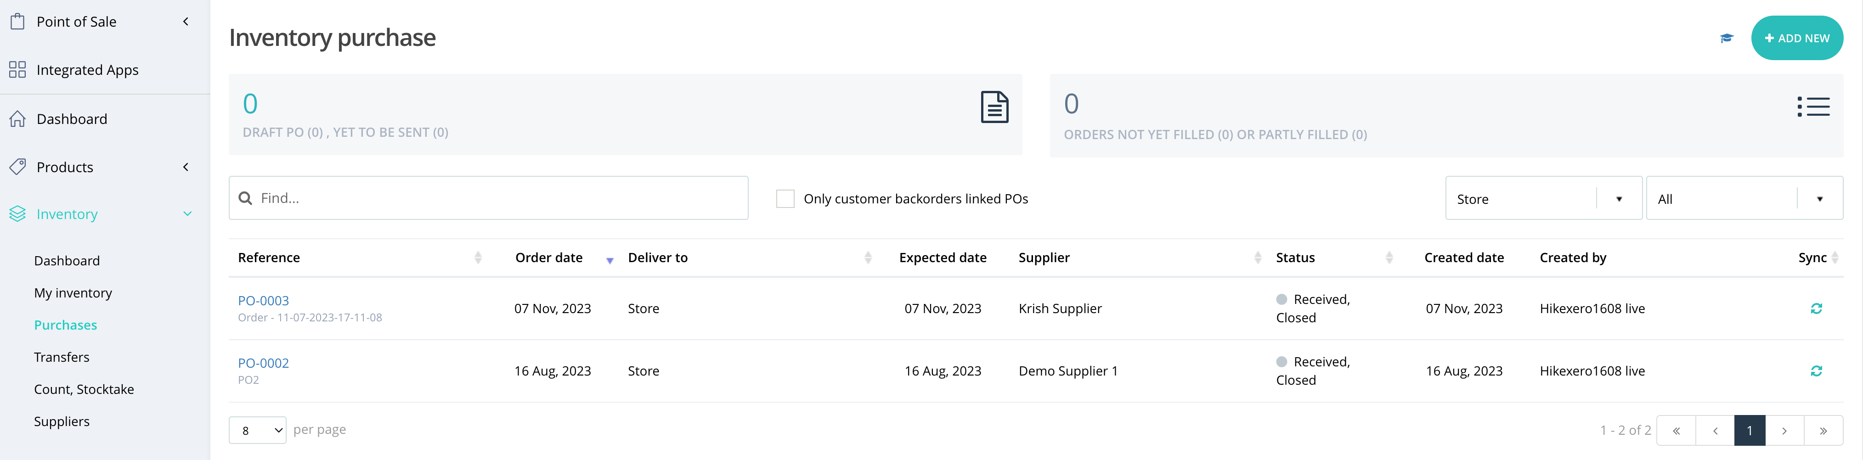Click the Inventory layers icon
The width and height of the screenshot is (1863, 460).
coord(17,214)
